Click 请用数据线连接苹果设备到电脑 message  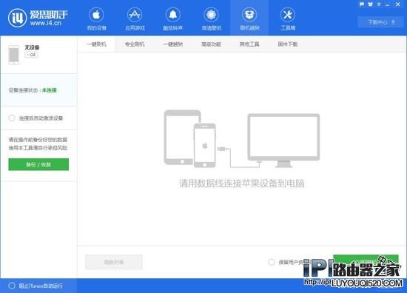coord(242,183)
